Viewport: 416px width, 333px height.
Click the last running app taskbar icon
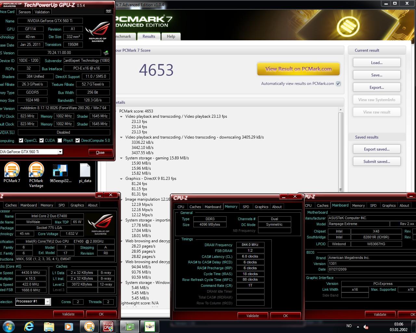click(150, 326)
